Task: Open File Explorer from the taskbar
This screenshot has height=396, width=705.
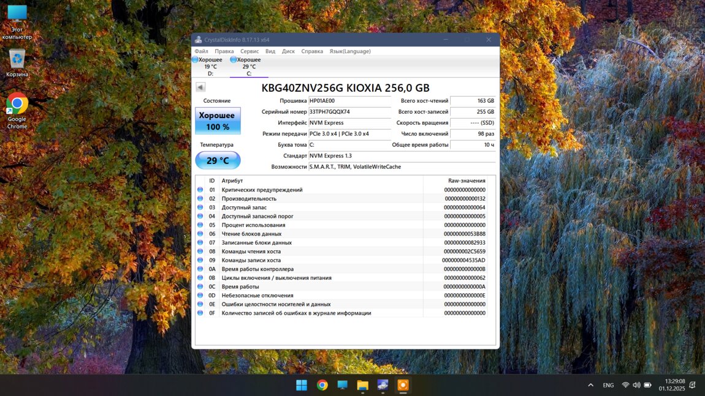Action: [x=362, y=385]
